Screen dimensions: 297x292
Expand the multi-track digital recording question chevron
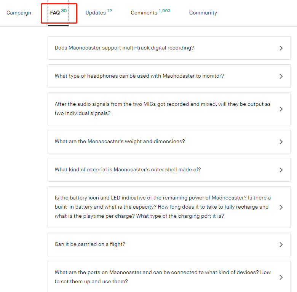[281, 48]
